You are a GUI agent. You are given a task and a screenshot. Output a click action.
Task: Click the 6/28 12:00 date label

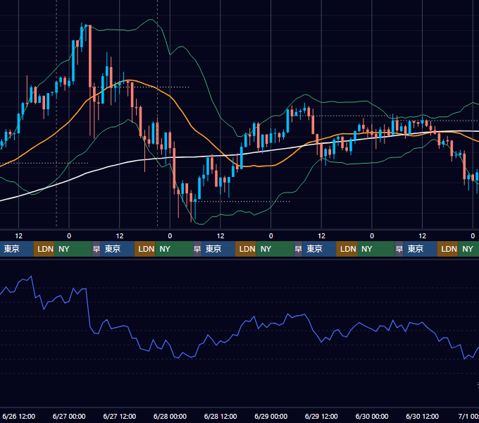click(220, 416)
